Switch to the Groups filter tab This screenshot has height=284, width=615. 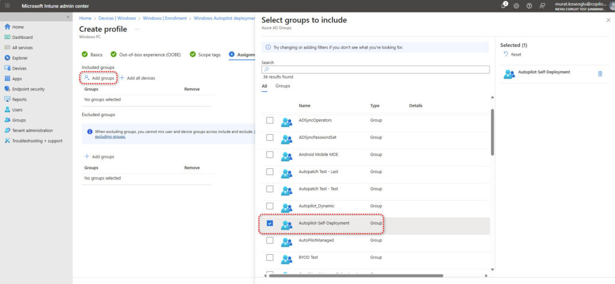point(282,86)
